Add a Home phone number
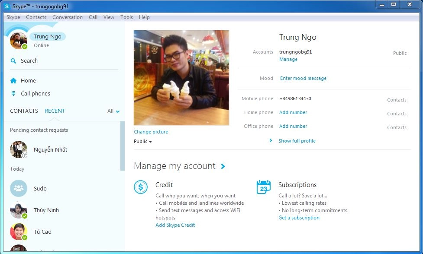Image resolution: width=423 pixels, height=254 pixels. [293, 112]
